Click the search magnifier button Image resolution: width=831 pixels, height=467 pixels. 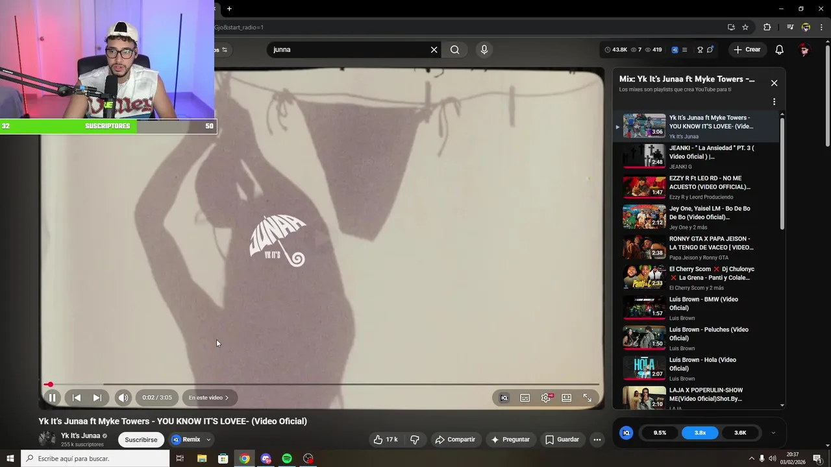point(455,49)
